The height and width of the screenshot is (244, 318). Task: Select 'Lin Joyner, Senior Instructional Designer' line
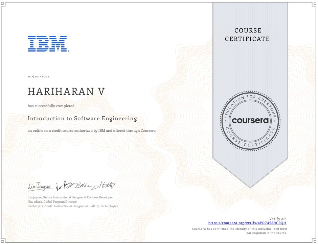coord(71,197)
